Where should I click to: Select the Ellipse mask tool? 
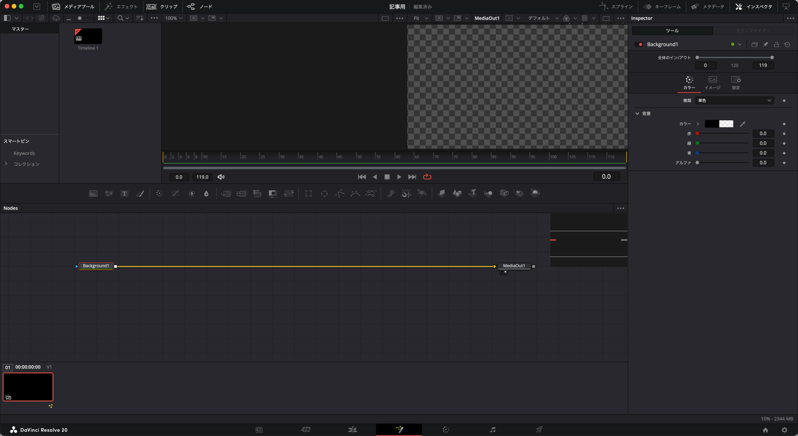pyautogui.click(x=324, y=194)
